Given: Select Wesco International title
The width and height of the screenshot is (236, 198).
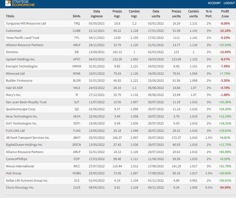Looking at the screenshot, I should pyautogui.click(x=20, y=166).
